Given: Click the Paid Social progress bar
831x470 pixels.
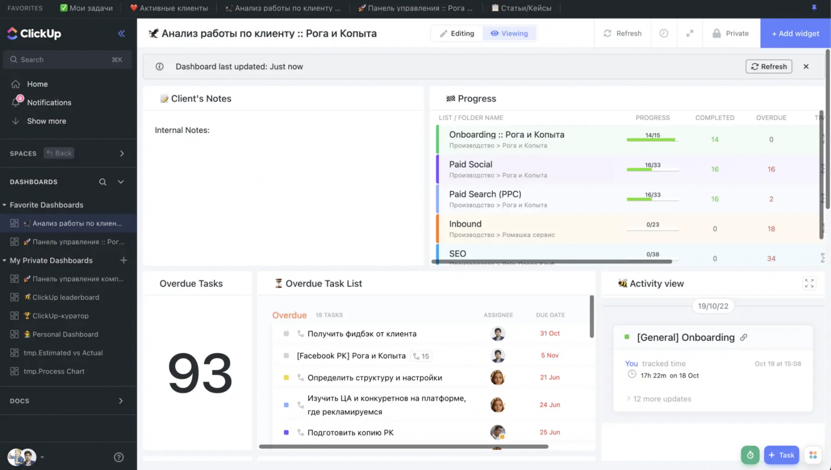Looking at the screenshot, I should tap(652, 169).
